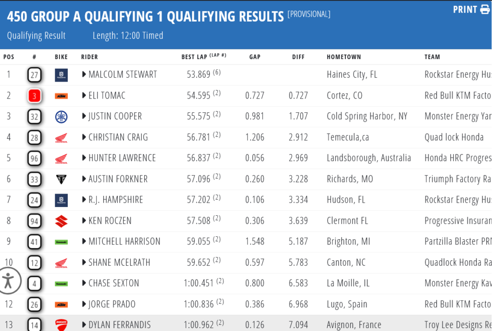Click the Rider column header

click(89, 57)
